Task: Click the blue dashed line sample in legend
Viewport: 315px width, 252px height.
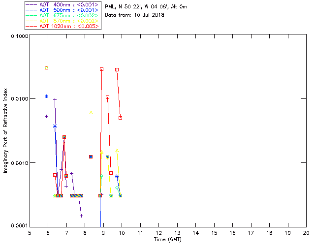Action: coord(31,10)
